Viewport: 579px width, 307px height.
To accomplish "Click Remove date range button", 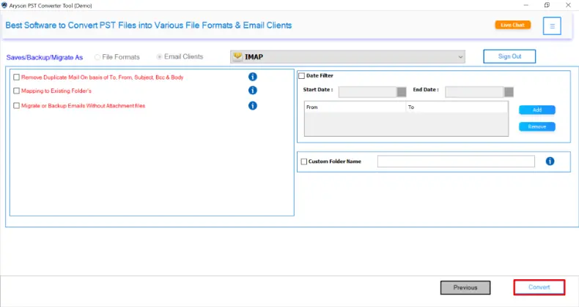I will click(537, 126).
